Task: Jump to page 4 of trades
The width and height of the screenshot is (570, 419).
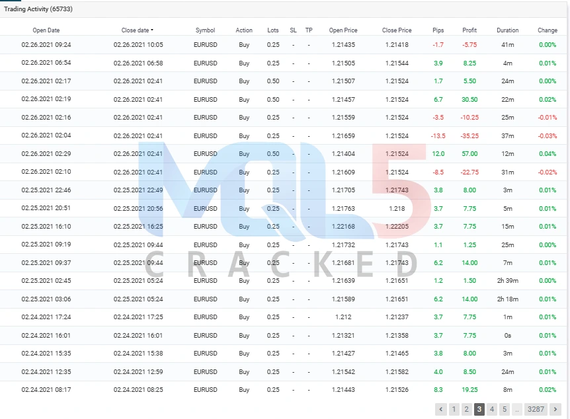Action: (491, 409)
